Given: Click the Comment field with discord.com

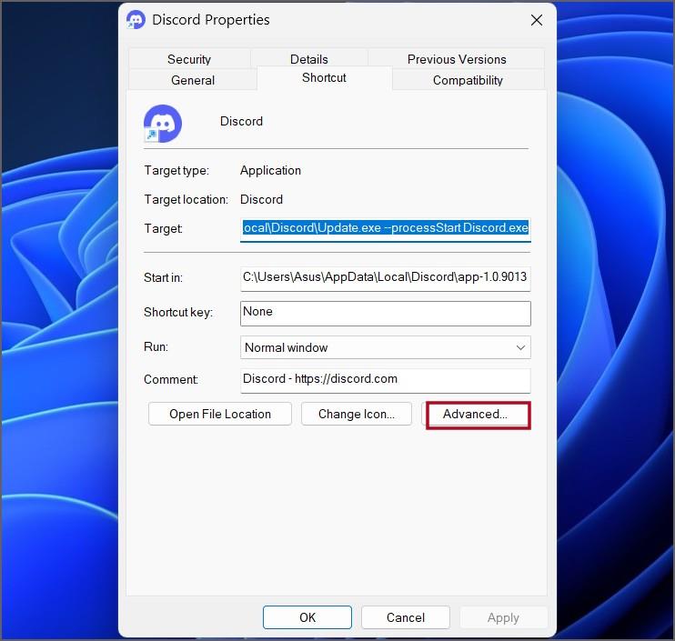Looking at the screenshot, I should click(x=386, y=380).
